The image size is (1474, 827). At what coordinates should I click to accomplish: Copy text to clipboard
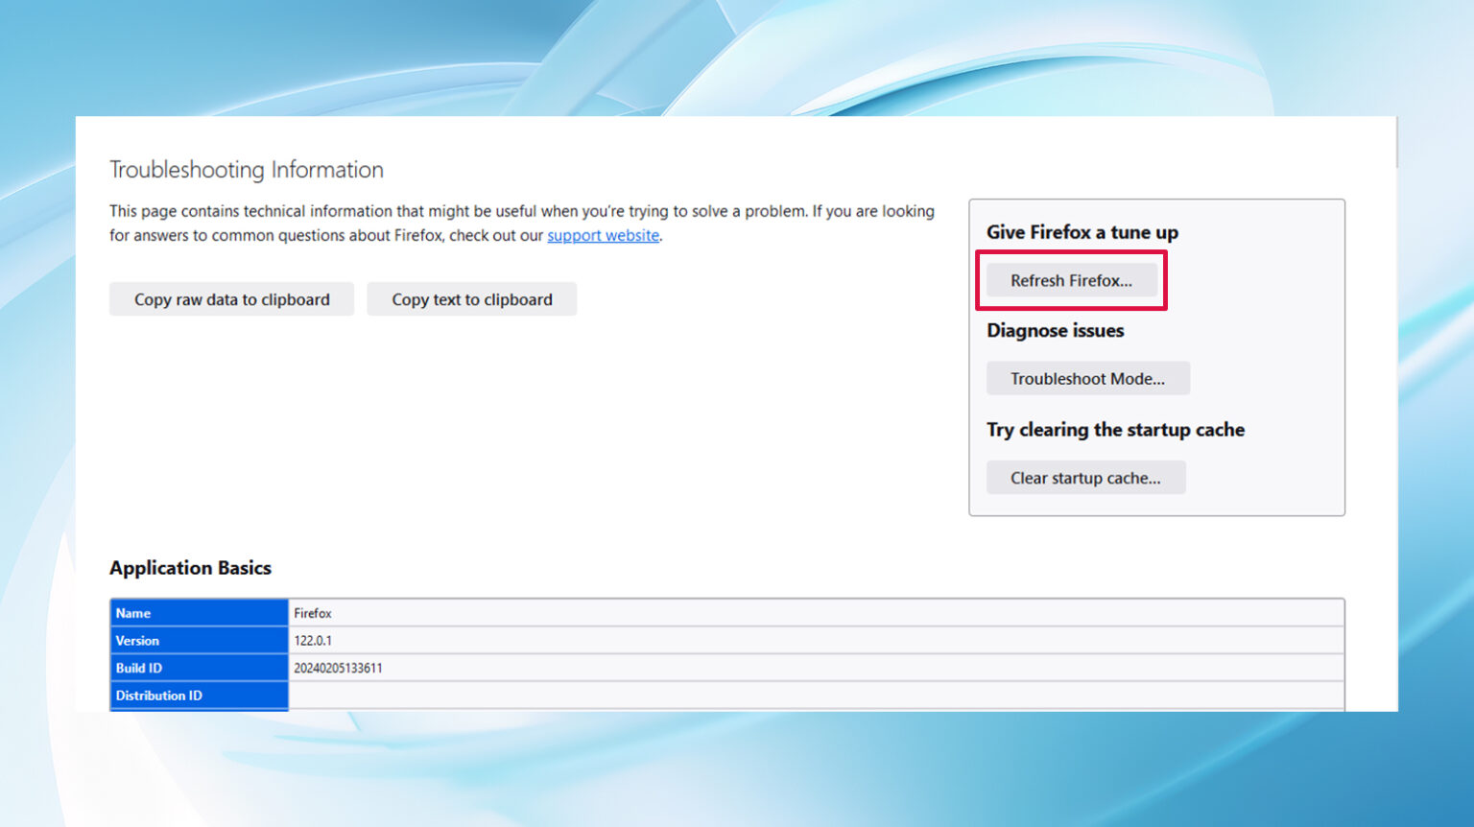pos(471,298)
